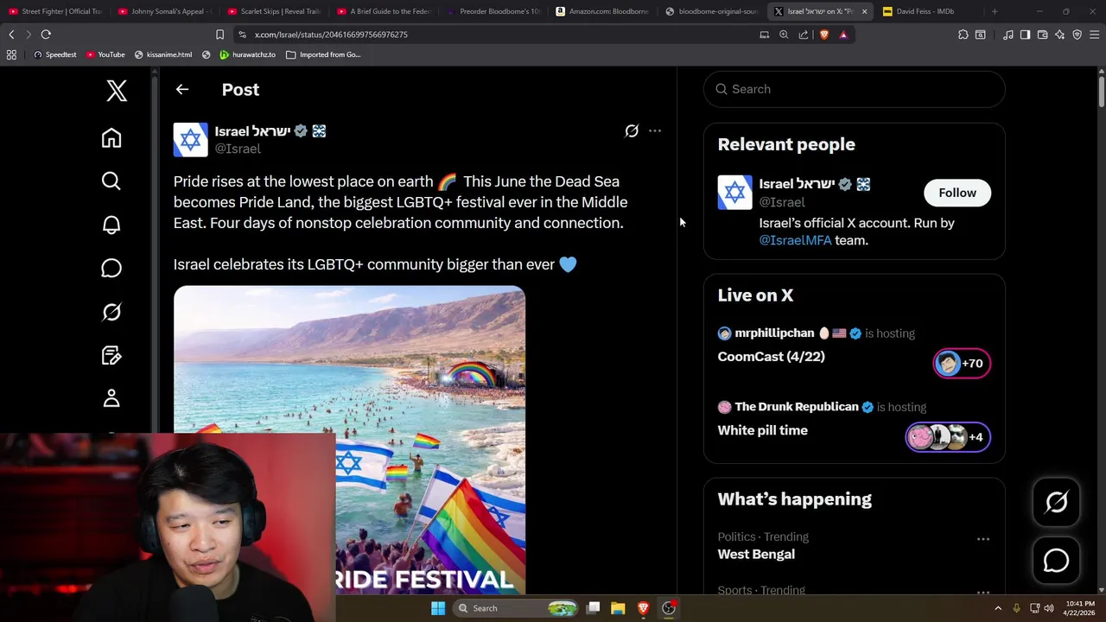This screenshot has width=1106, height=622.
Task: Click the X Search field
Action: (x=854, y=89)
